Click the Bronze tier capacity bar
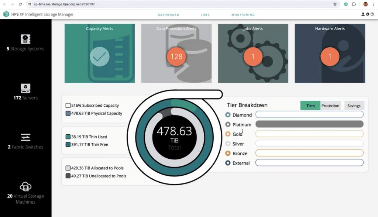The image size is (378, 217). [309, 153]
